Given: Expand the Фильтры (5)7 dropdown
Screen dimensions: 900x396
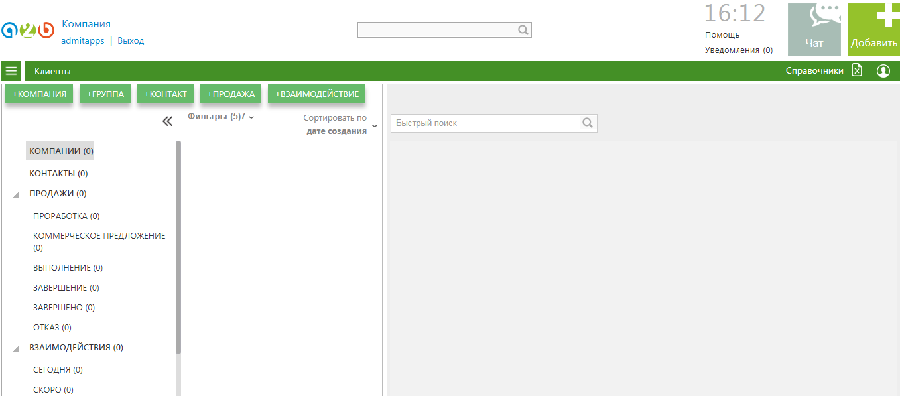Looking at the screenshot, I should click(x=221, y=117).
